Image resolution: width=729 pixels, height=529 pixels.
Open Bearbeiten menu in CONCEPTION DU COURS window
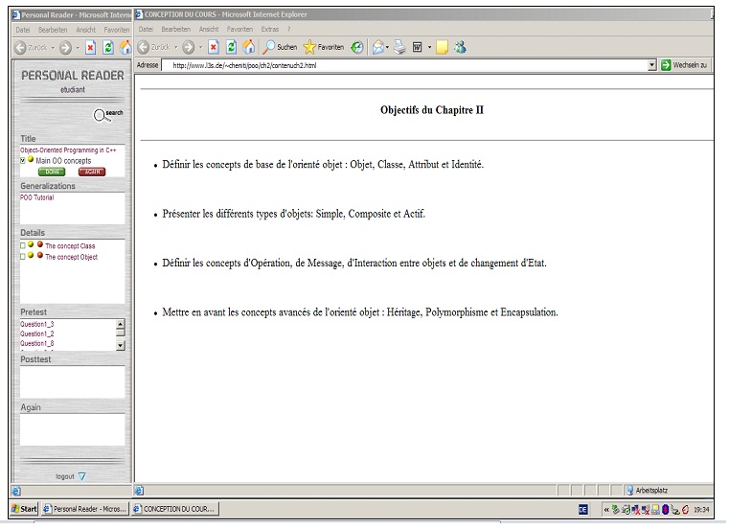[x=175, y=30]
